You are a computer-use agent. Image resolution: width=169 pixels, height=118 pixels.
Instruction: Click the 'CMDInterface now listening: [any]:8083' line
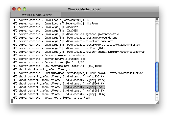pos(57,66)
